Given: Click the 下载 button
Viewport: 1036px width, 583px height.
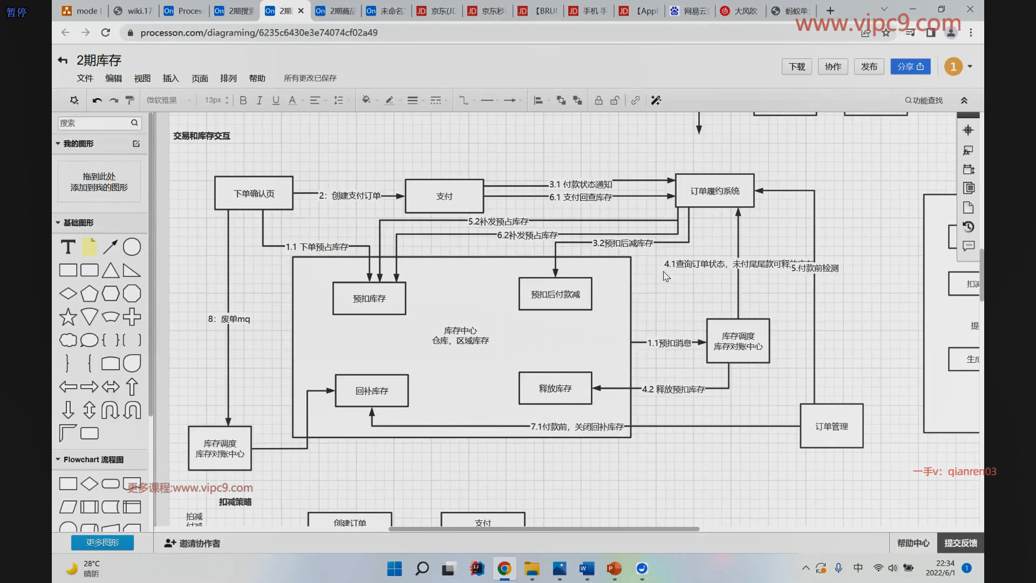Looking at the screenshot, I should [796, 66].
